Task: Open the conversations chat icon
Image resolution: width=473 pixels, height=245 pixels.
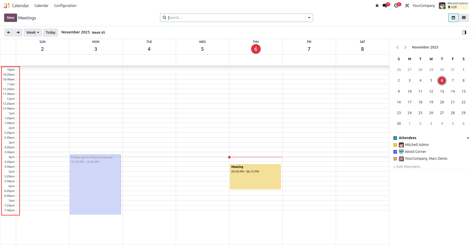Action: pyautogui.click(x=385, y=6)
